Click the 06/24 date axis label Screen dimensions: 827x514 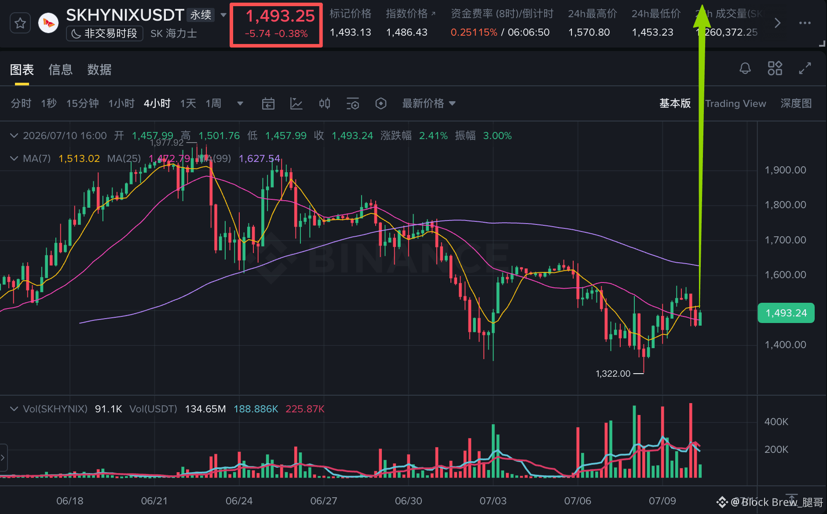239,501
